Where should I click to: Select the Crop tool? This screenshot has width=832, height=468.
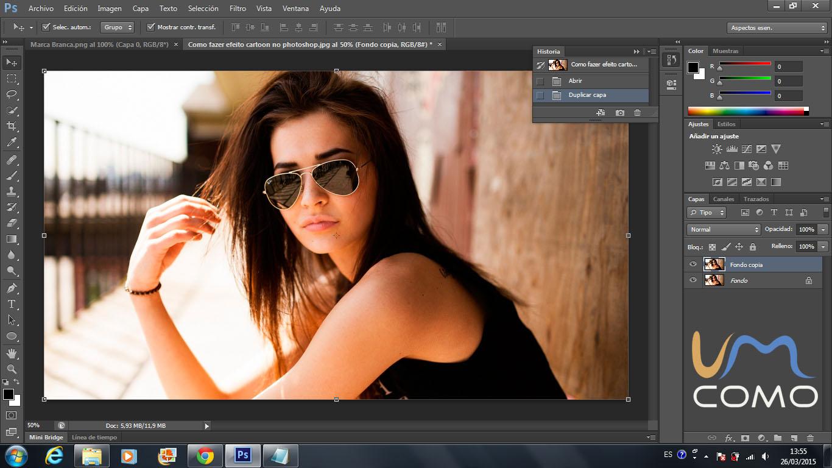pyautogui.click(x=11, y=126)
